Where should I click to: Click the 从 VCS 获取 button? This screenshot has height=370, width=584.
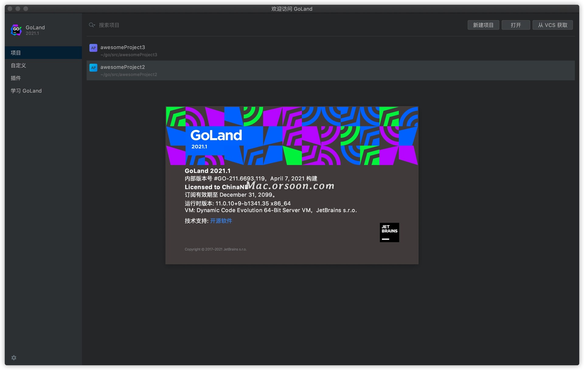point(553,25)
